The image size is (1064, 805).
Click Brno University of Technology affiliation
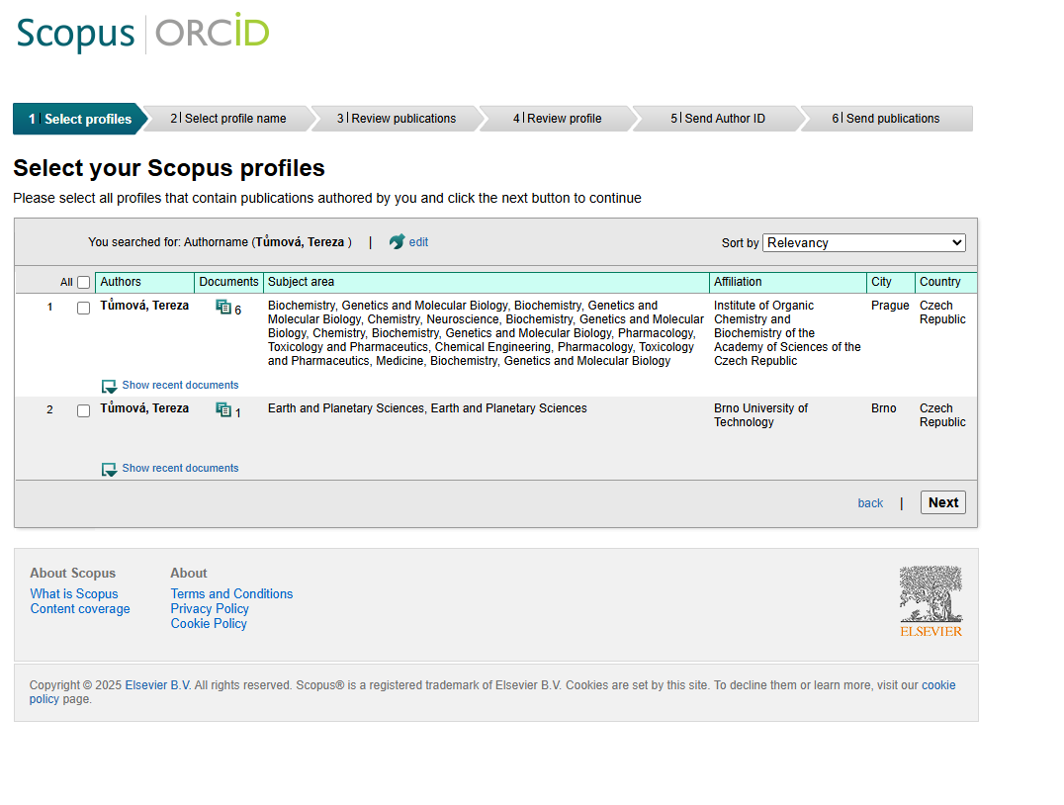coord(760,415)
